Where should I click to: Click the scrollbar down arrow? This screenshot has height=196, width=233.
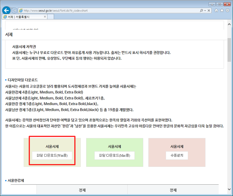click(x=229, y=189)
